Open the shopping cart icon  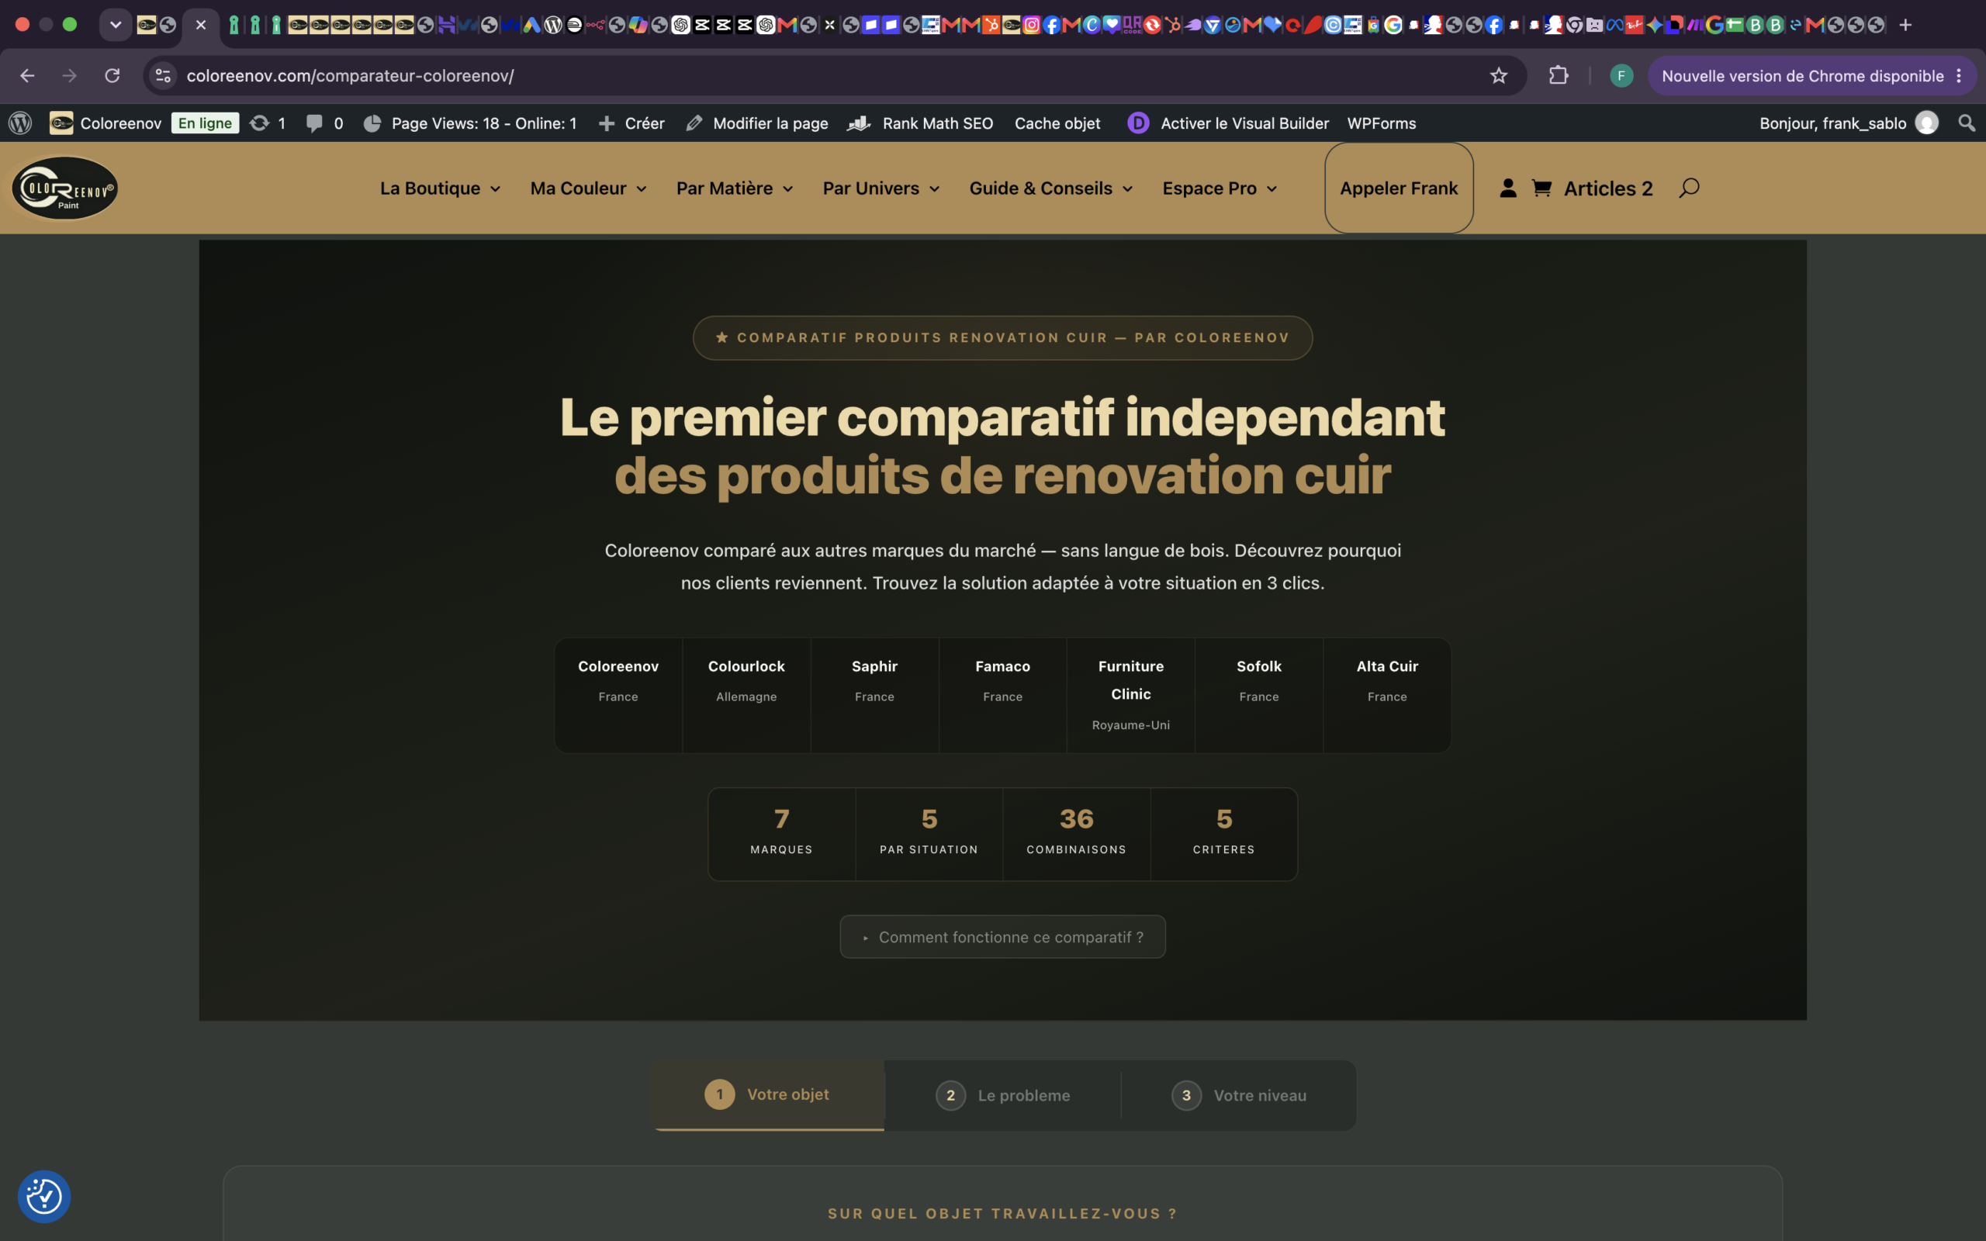[x=1542, y=188]
